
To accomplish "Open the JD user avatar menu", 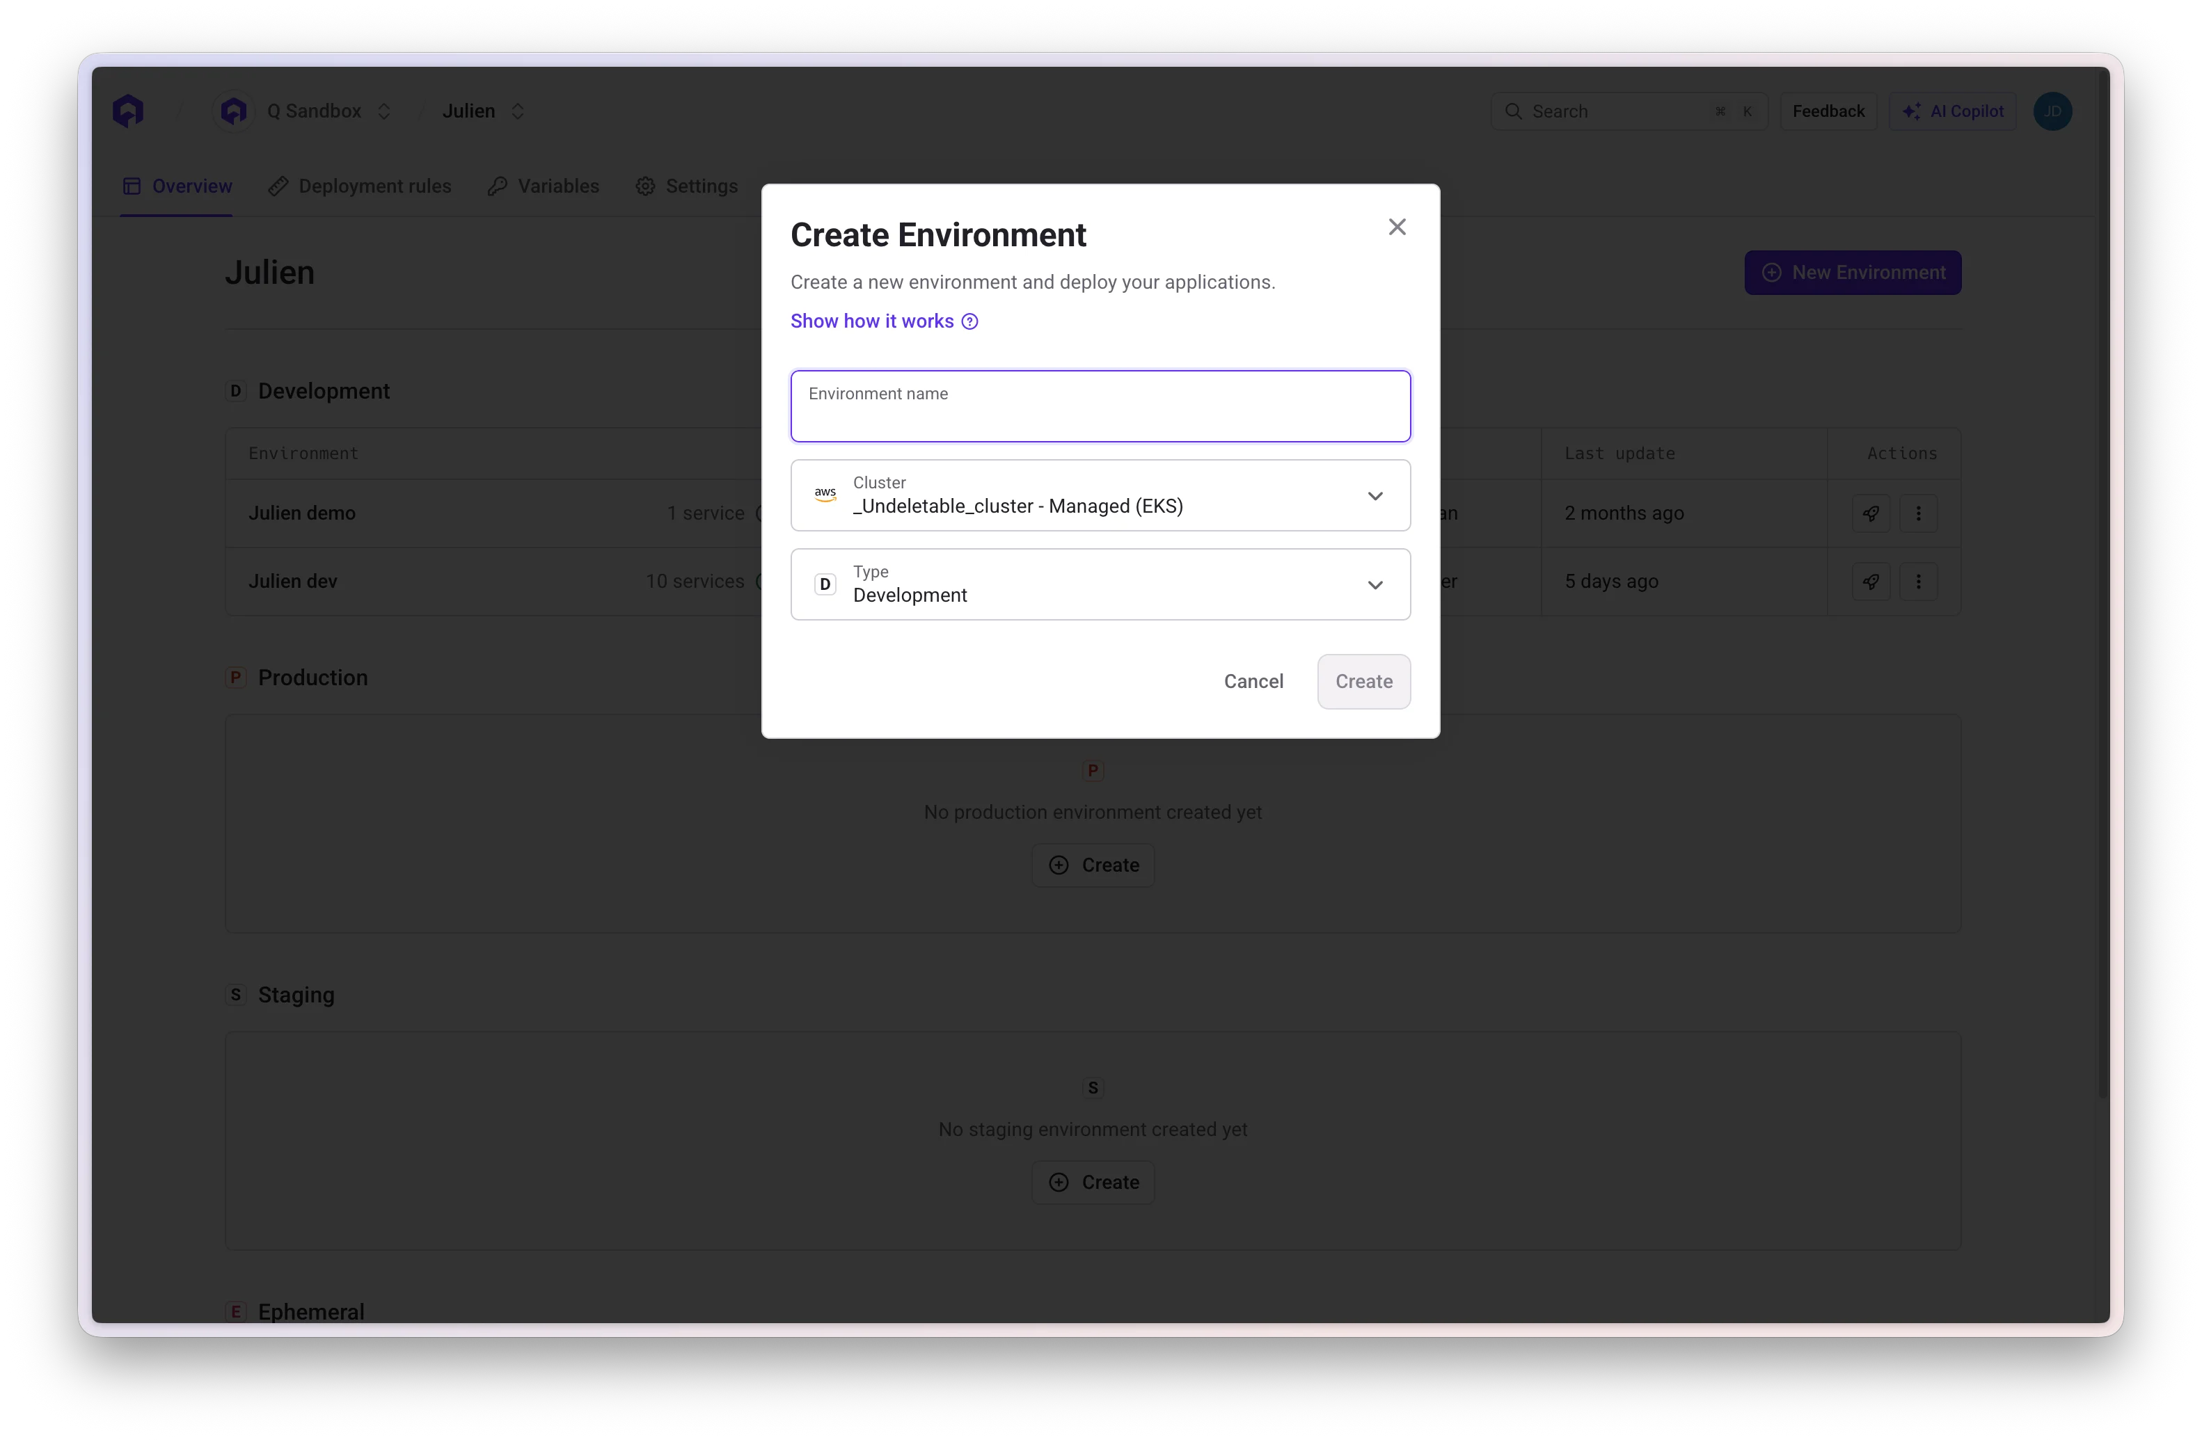I will (2052, 111).
